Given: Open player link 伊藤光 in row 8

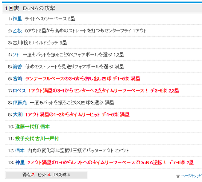Looking at the screenshot, I should click(x=20, y=103).
